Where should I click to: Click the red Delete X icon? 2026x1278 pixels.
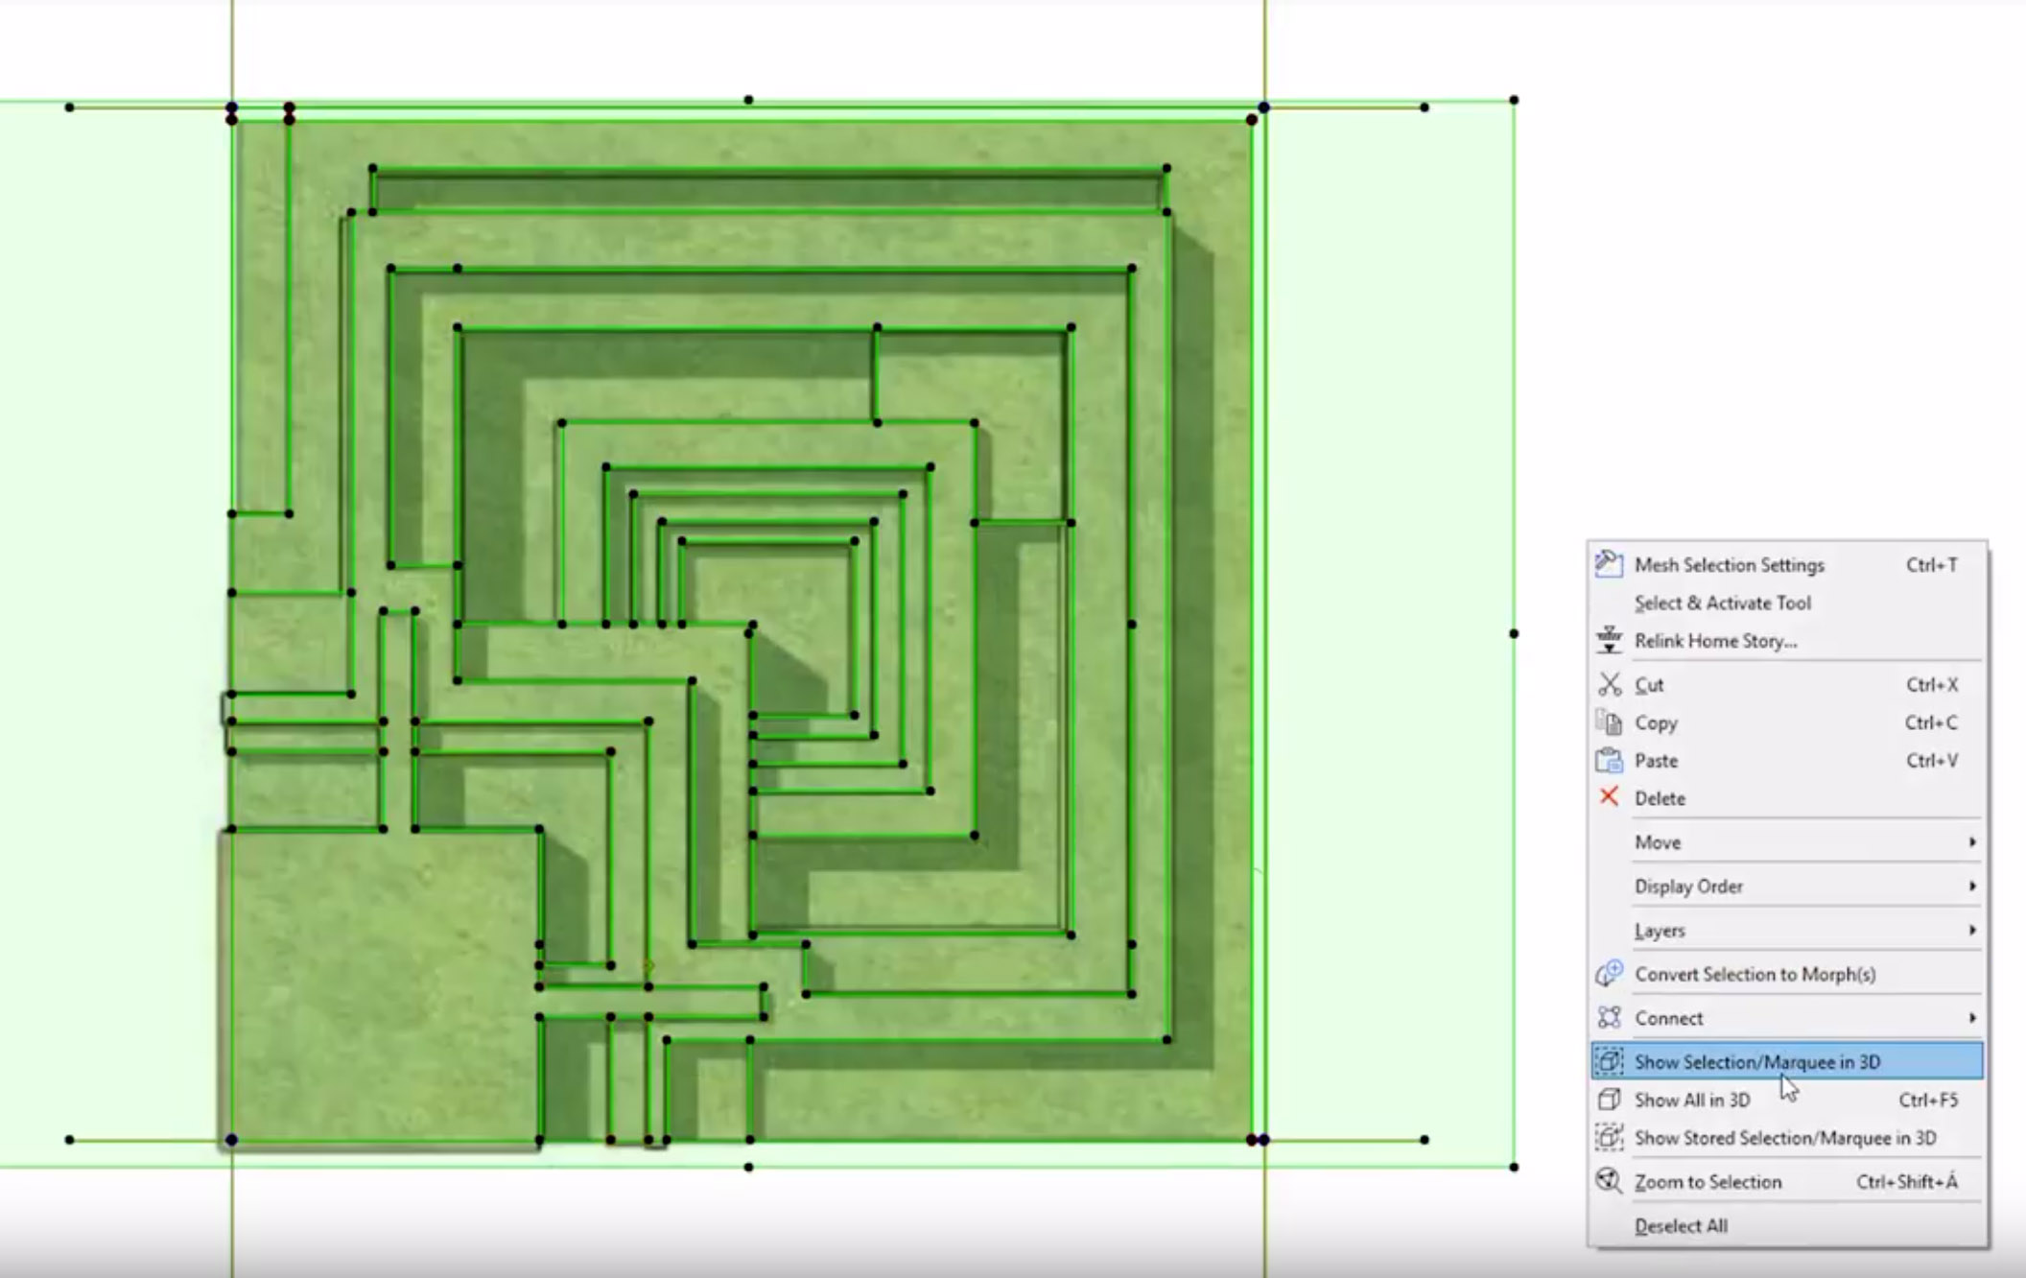coord(1609,797)
